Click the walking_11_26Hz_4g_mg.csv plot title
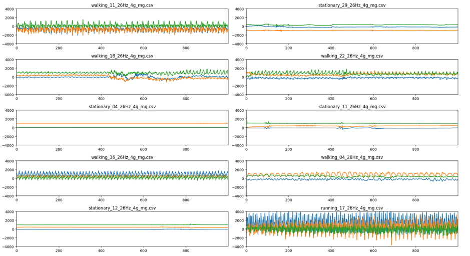 tap(122, 5)
